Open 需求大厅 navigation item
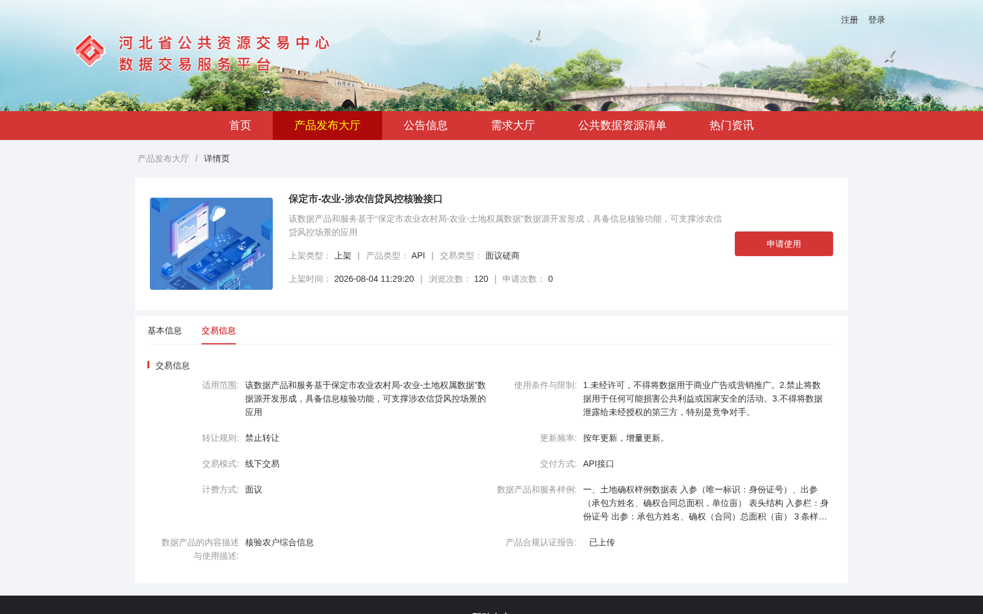 (x=513, y=125)
